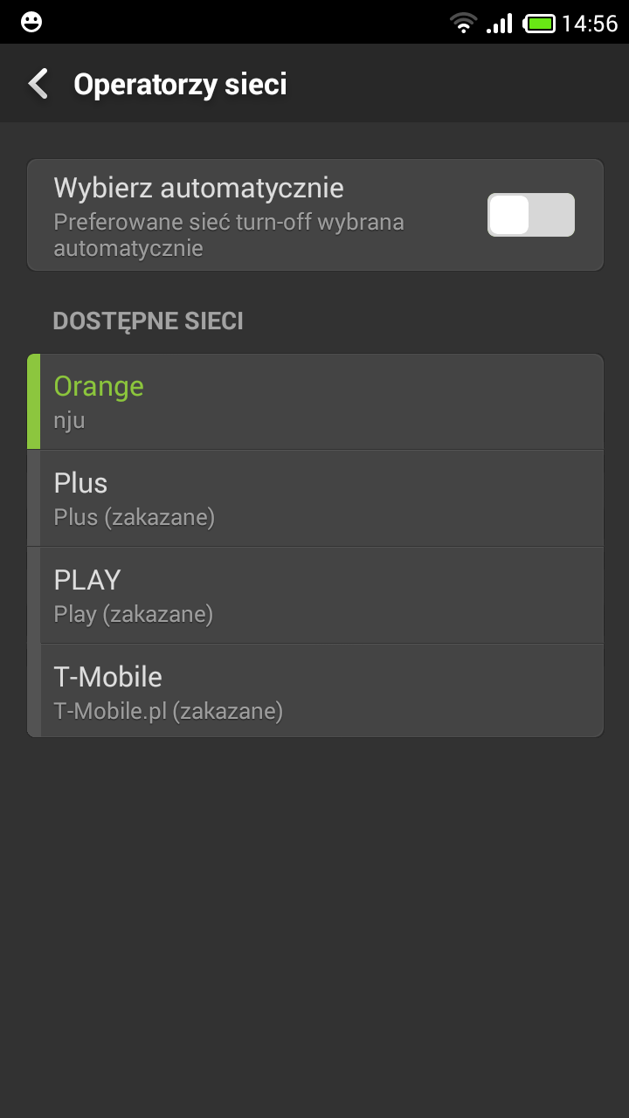Toggle the automatic network selection switch
The width and height of the screenshot is (629, 1118).
point(530,215)
